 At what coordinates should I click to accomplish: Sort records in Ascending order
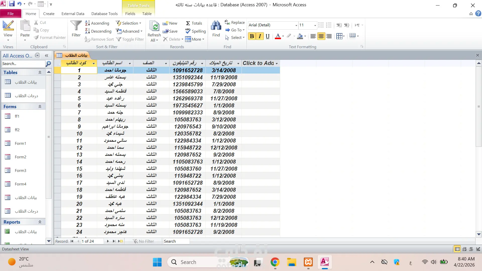[x=97, y=23]
